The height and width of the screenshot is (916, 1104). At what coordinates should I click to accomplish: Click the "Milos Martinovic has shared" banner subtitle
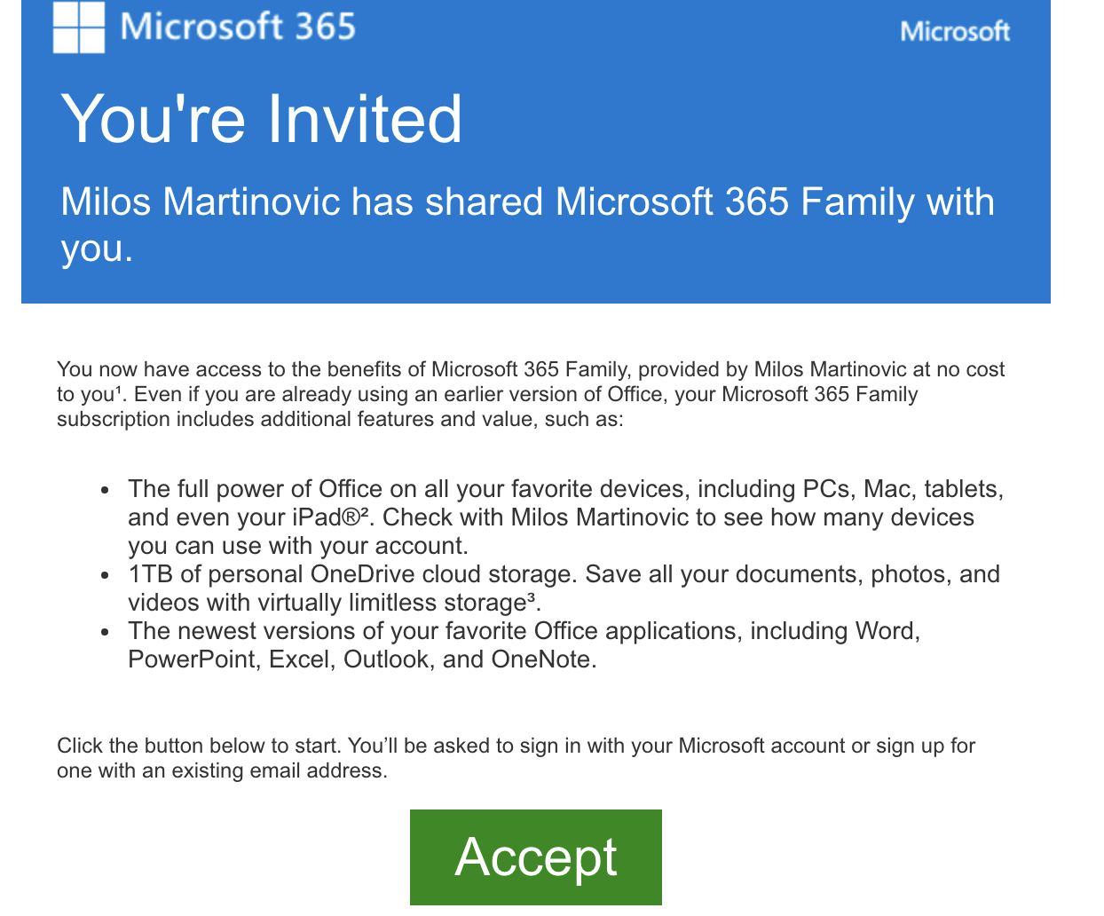coord(528,225)
